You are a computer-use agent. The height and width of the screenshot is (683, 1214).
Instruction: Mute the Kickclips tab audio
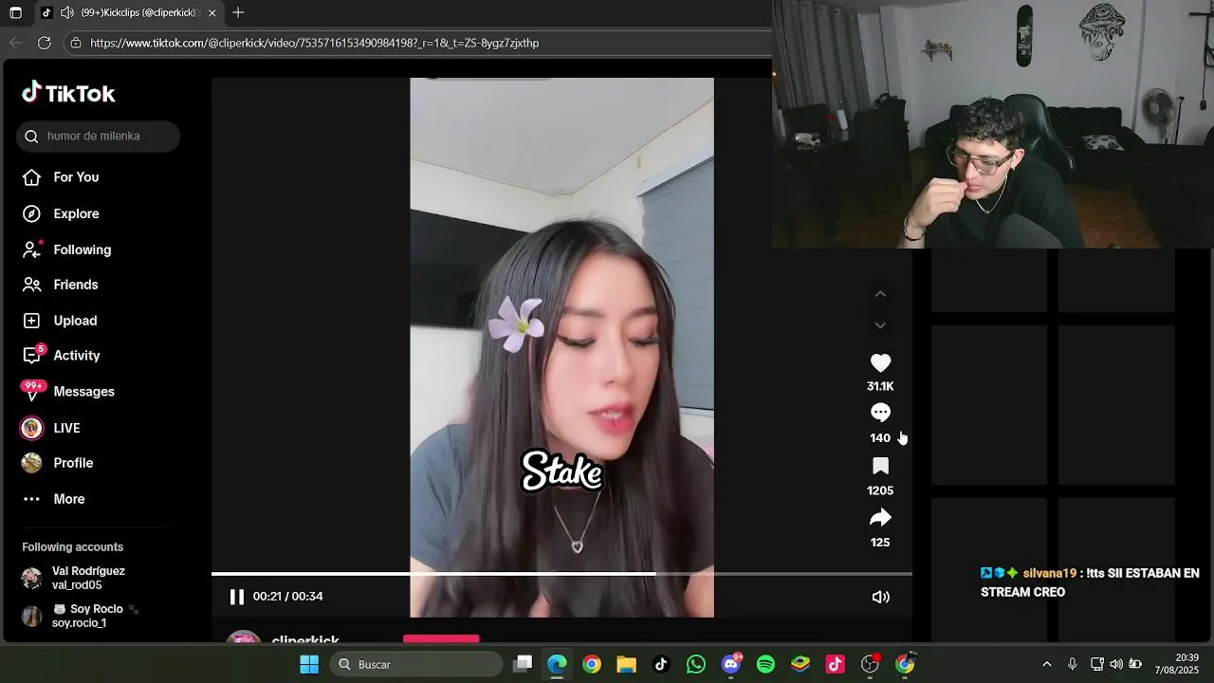[66, 12]
